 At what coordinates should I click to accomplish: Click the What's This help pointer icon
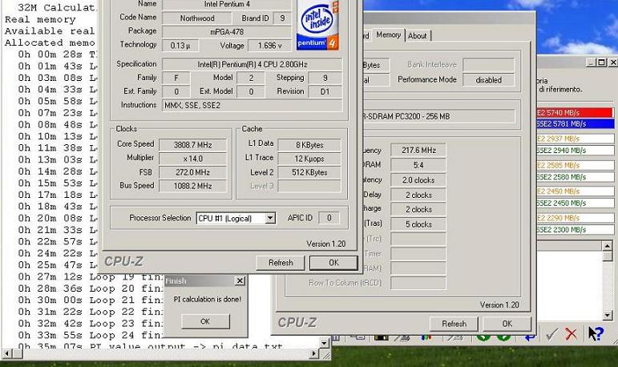point(595,333)
